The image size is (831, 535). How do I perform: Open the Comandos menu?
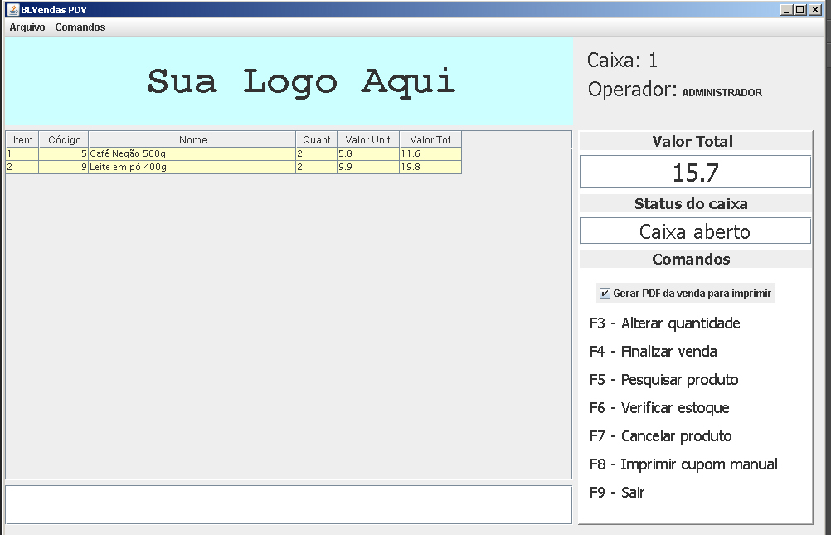pyautogui.click(x=80, y=27)
